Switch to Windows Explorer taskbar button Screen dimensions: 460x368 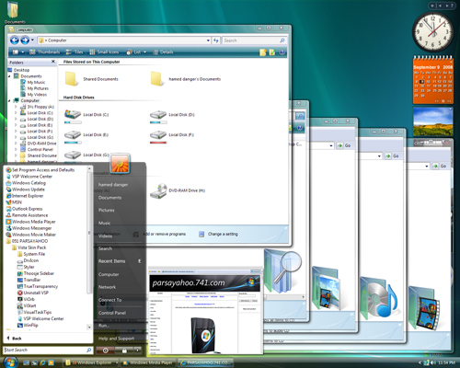pyautogui.click(x=91, y=362)
